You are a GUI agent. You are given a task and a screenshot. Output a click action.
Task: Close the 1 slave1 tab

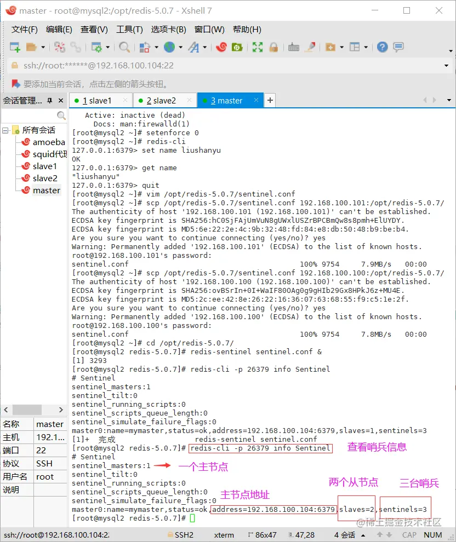pos(126,100)
